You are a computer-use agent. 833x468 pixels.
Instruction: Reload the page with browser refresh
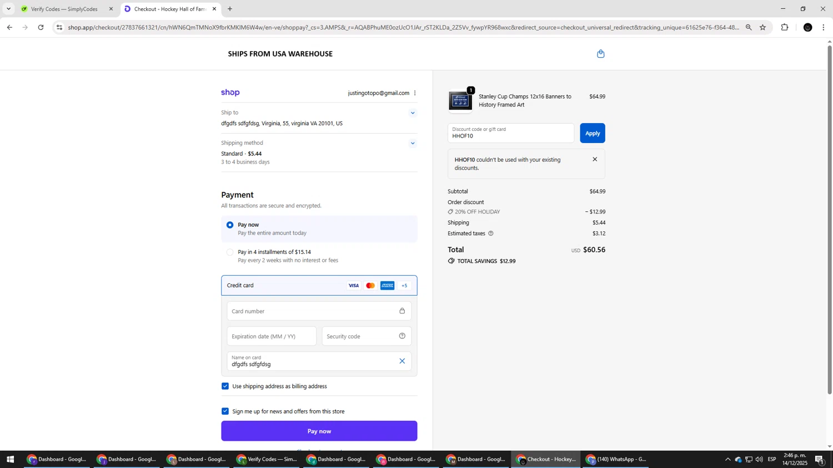[41, 27]
